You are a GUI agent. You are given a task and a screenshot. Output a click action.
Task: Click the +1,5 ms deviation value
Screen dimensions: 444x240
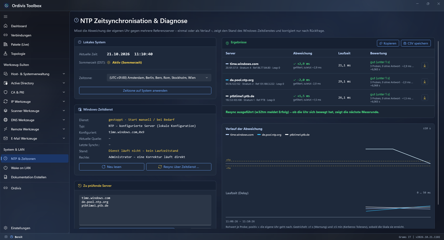tap(303, 96)
